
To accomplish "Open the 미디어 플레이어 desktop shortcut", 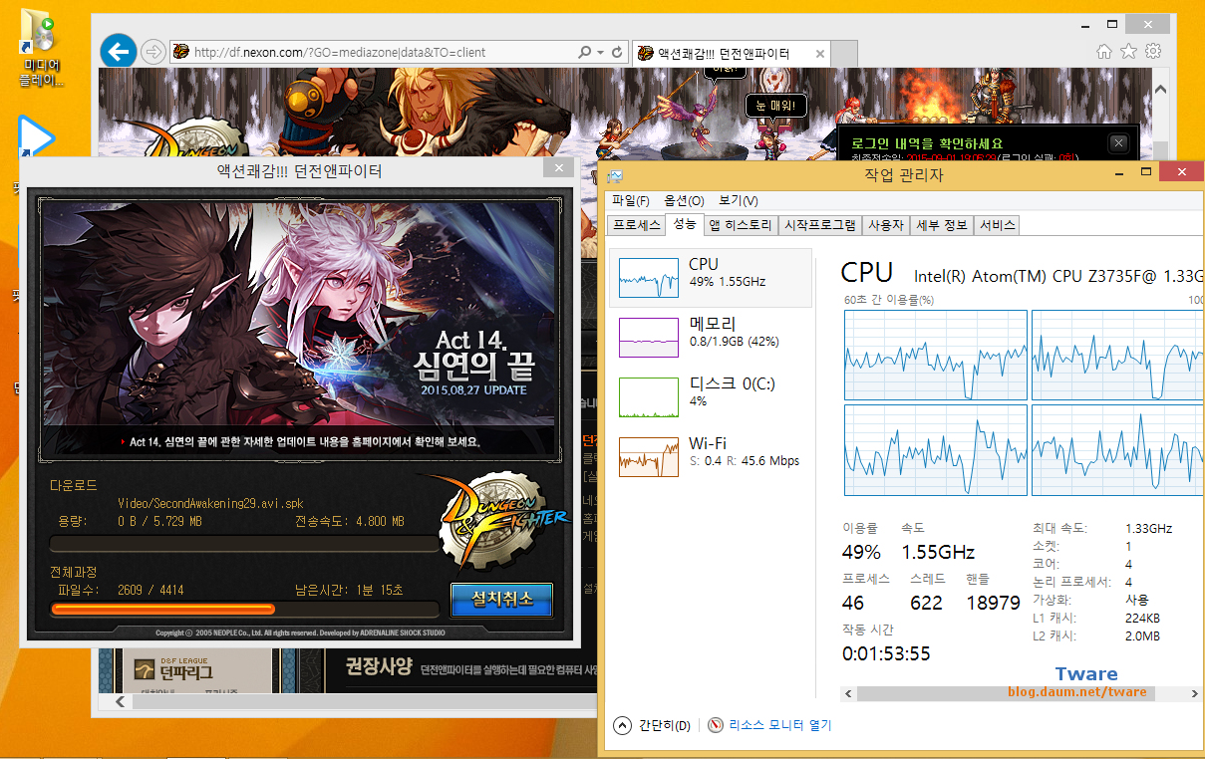I will (43, 47).
